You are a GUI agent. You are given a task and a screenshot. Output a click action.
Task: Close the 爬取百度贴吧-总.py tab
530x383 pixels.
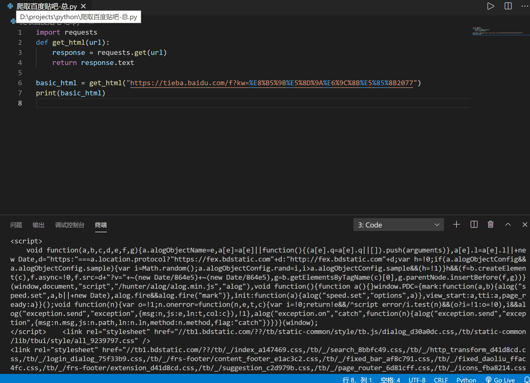83,6
